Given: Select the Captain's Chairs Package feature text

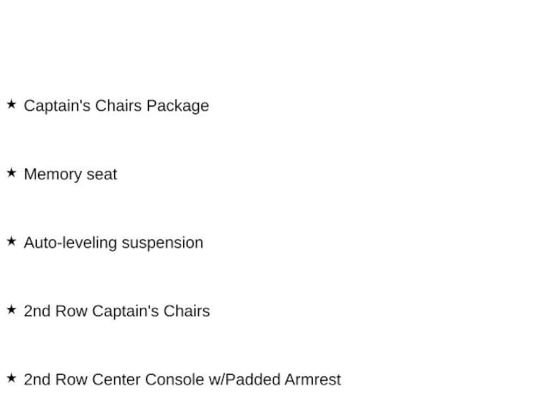Looking at the screenshot, I should pyautogui.click(x=116, y=106).
